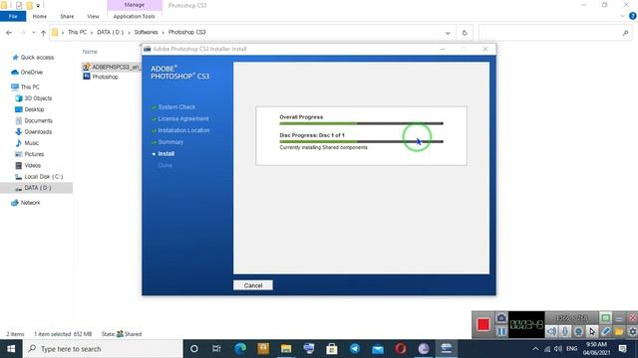Refresh the current folder
This screenshot has height=358, width=638.
[x=465, y=33]
